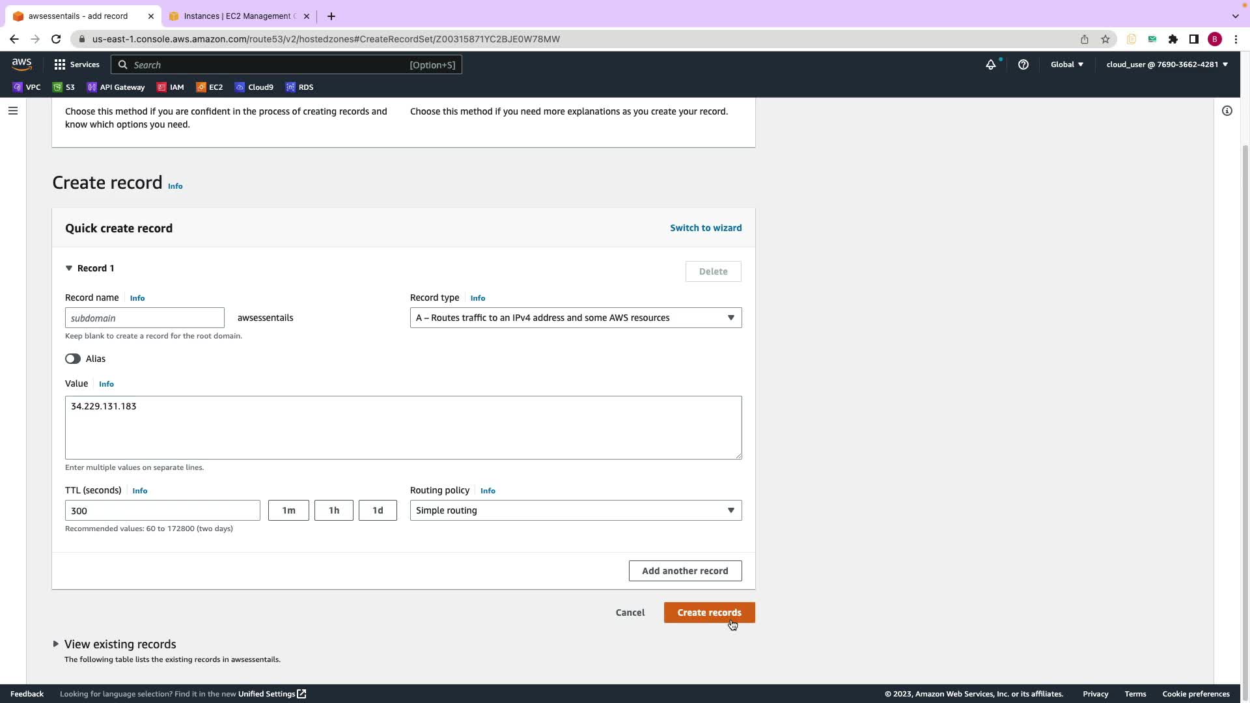Open the RDS favorites shortcut
The height and width of the screenshot is (703, 1250).
point(299,87)
